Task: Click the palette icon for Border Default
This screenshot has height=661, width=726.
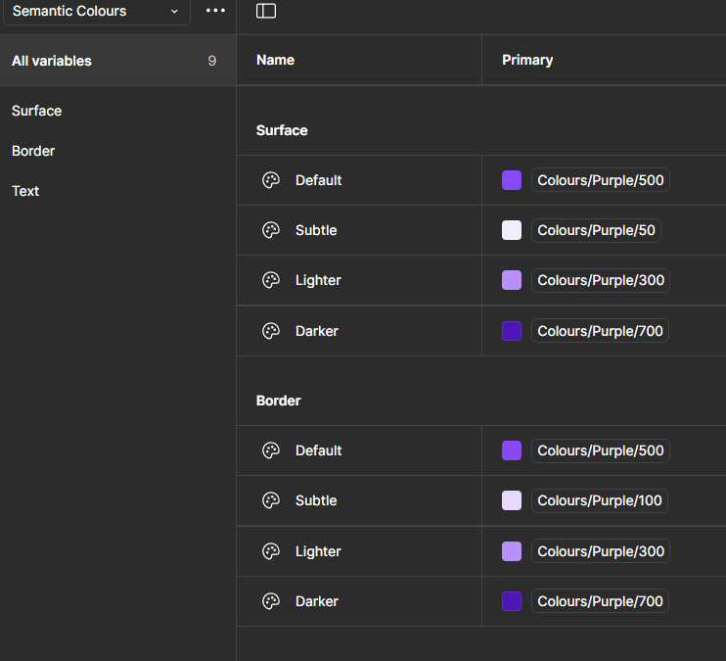Action: coord(271,450)
